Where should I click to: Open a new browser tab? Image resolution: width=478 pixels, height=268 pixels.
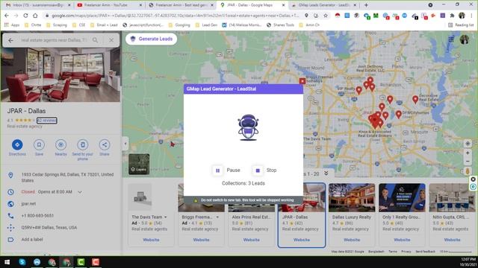pyautogui.click(x=366, y=5)
